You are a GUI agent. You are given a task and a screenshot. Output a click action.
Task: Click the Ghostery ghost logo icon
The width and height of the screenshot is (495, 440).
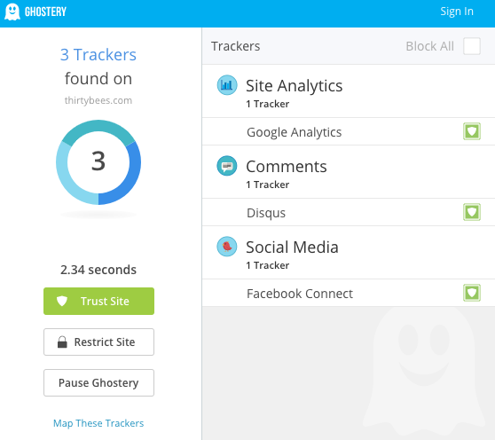point(12,12)
